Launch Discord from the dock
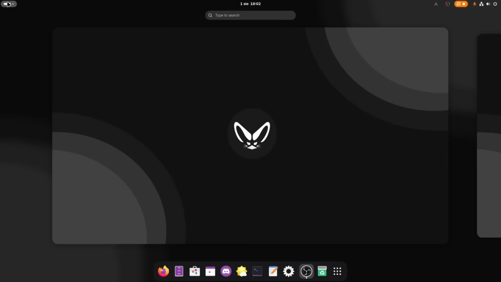The width and height of the screenshot is (501, 282). point(226,271)
